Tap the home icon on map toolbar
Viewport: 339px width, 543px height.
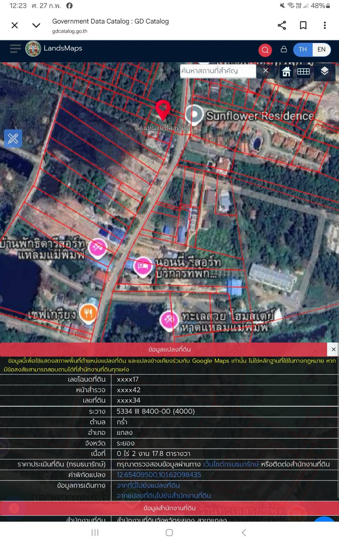pyautogui.click(x=286, y=72)
